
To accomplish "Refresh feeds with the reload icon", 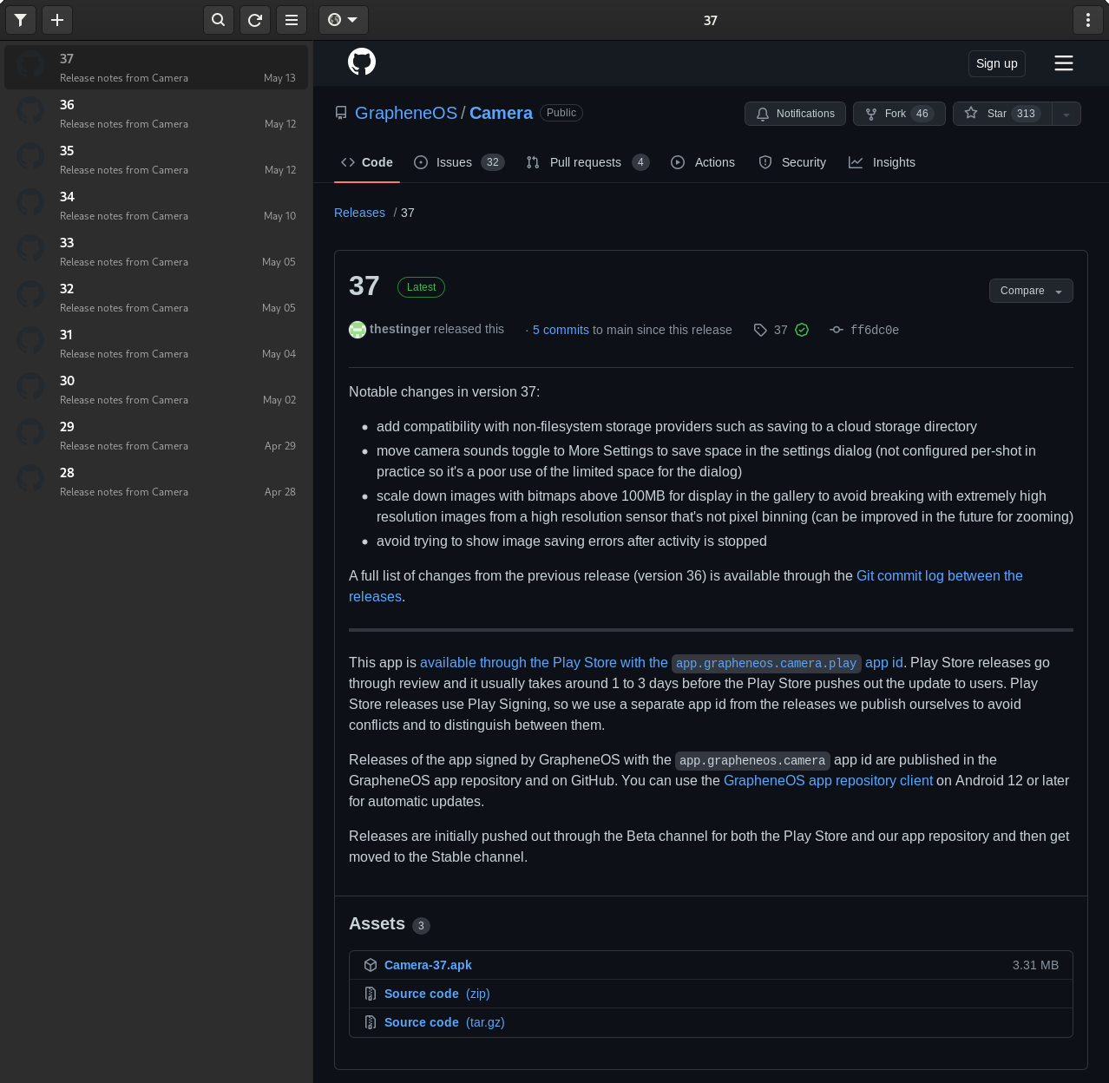I will 255,20.
